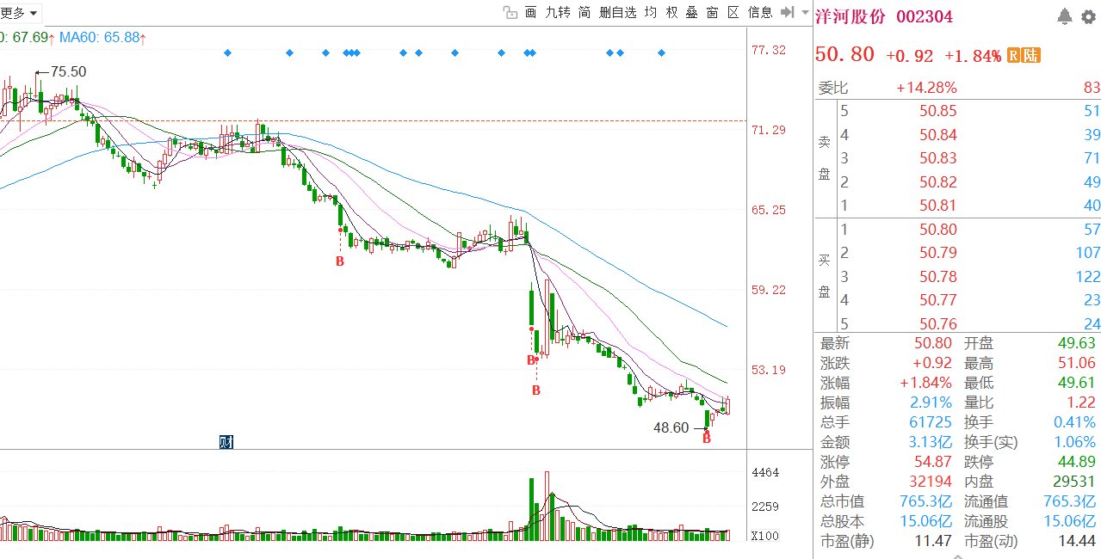Click the 画 drawing tool button

pyautogui.click(x=530, y=12)
